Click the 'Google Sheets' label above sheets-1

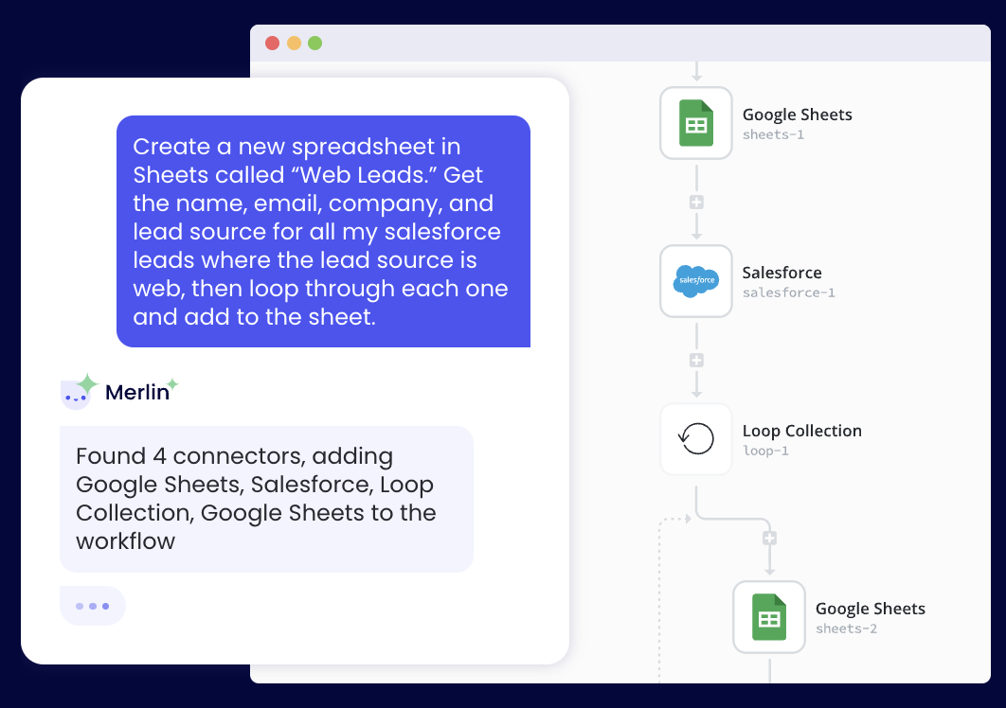tap(798, 115)
